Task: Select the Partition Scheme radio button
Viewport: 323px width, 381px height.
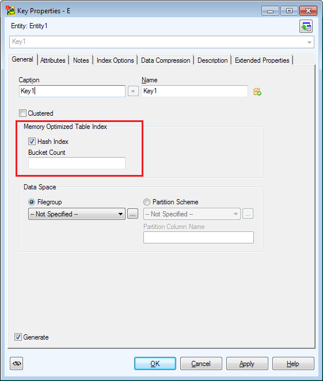Action: [x=147, y=202]
